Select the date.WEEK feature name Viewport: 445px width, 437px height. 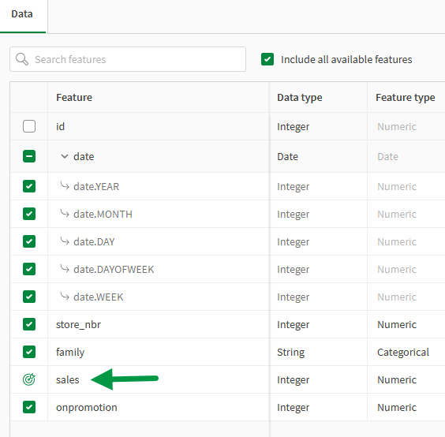tap(98, 297)
